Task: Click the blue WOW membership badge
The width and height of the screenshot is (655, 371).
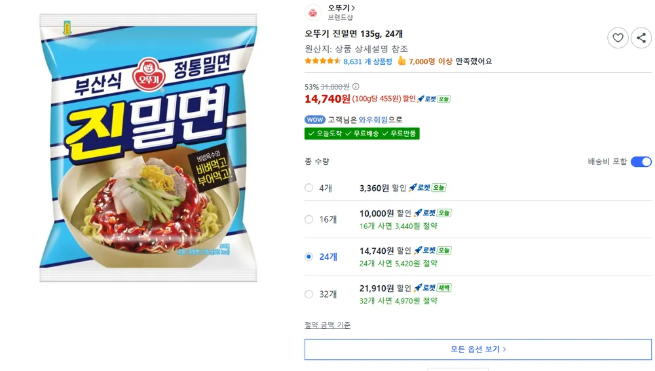Action: (315, 120)
